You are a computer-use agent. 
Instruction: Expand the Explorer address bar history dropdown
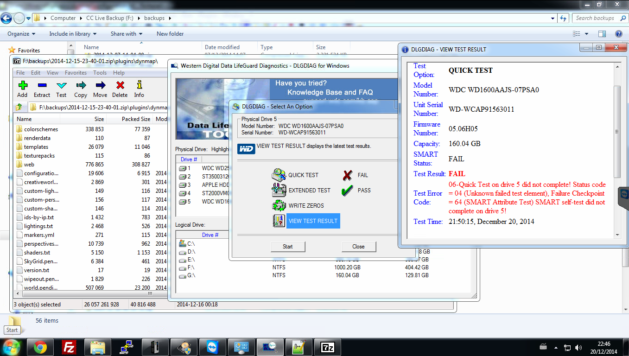pos(553,18)
